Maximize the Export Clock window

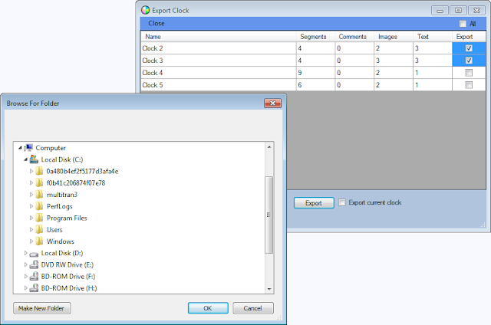[x=458, y=10]
